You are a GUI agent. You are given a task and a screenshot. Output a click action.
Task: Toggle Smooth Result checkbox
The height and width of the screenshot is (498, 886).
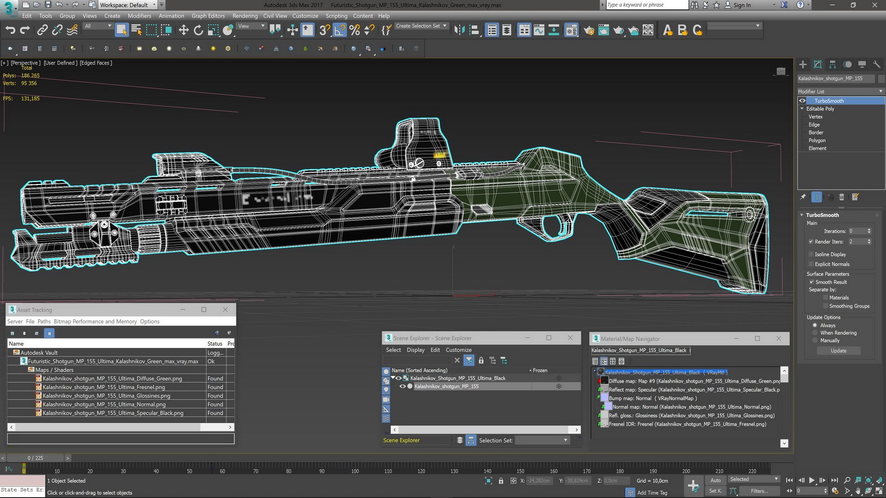[x=811, y=282]
